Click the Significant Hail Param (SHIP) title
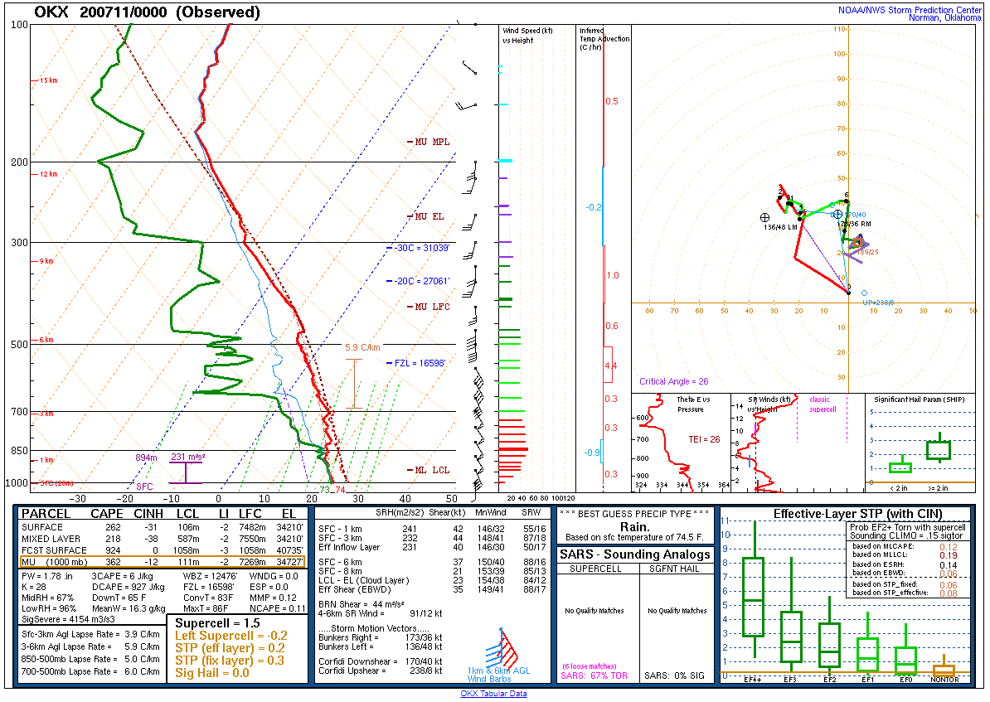 [920, 399]
